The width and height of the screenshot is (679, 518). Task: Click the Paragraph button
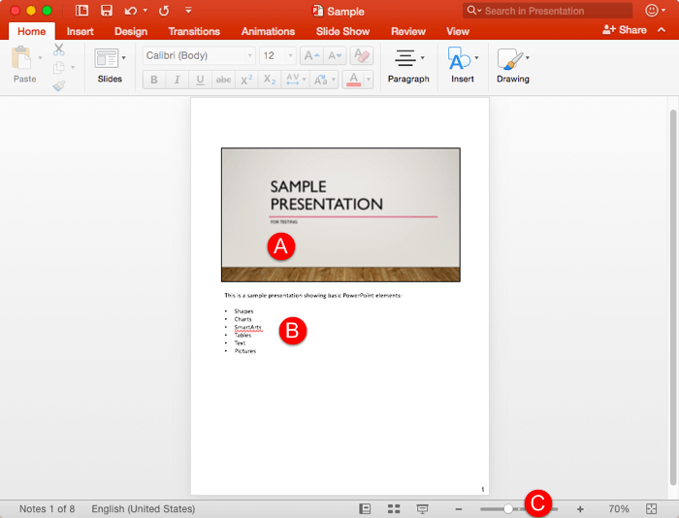coord(408,66)
